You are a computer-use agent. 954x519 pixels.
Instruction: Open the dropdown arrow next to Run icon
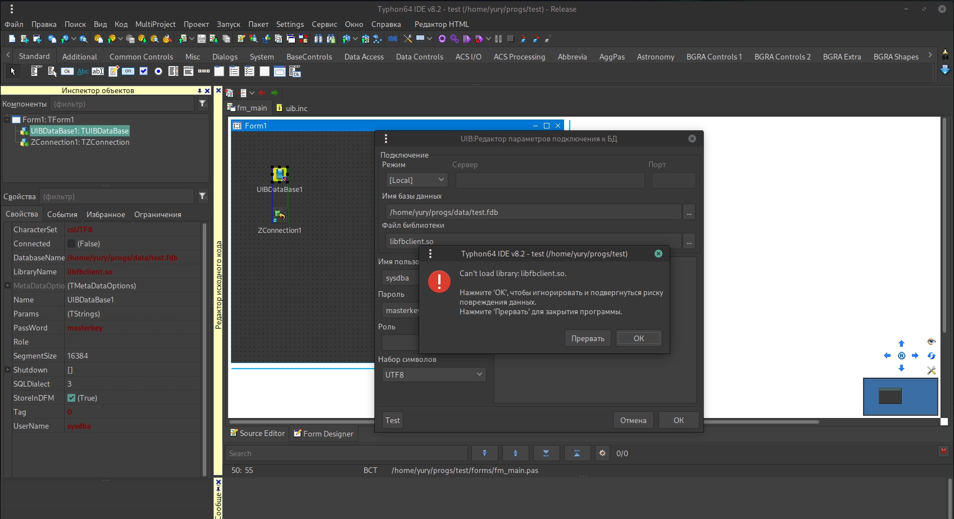[x=488, y=39]
